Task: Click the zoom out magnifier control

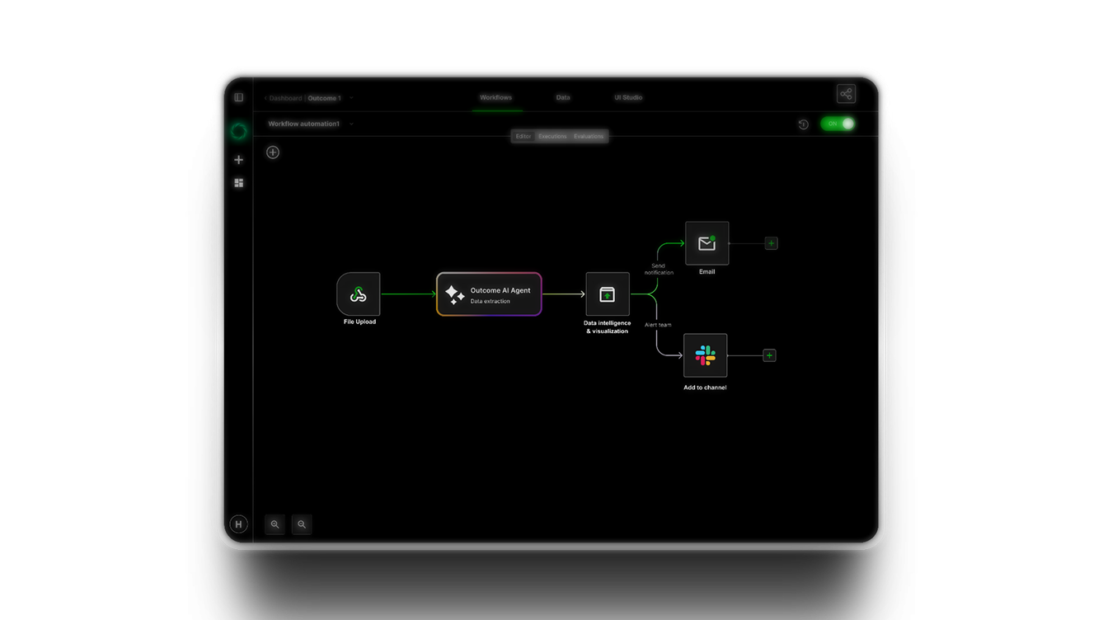Action: point(302,524)
